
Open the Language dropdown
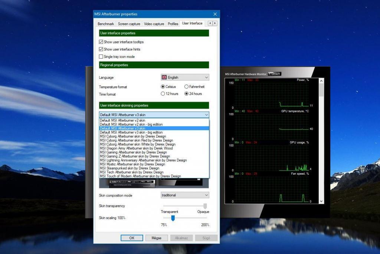185,77
